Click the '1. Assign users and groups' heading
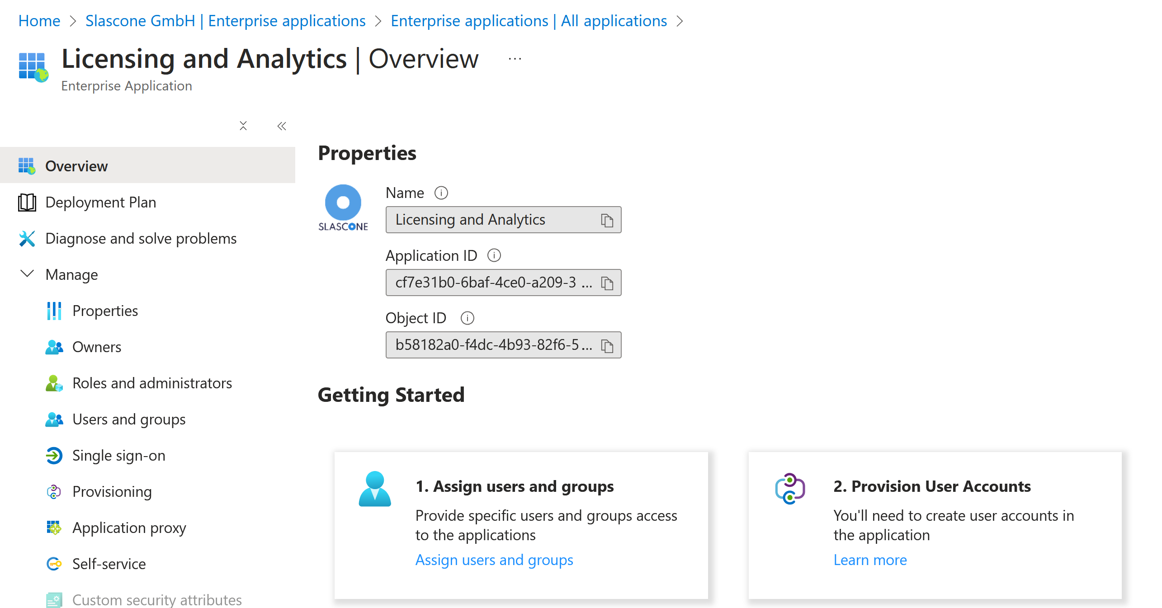Screen dimensions: 1162x608 [515, 486]
